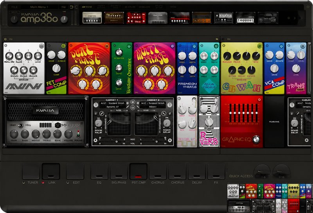
Task: Advance the amp browser with the right chevron
Action: pos(295,18)
